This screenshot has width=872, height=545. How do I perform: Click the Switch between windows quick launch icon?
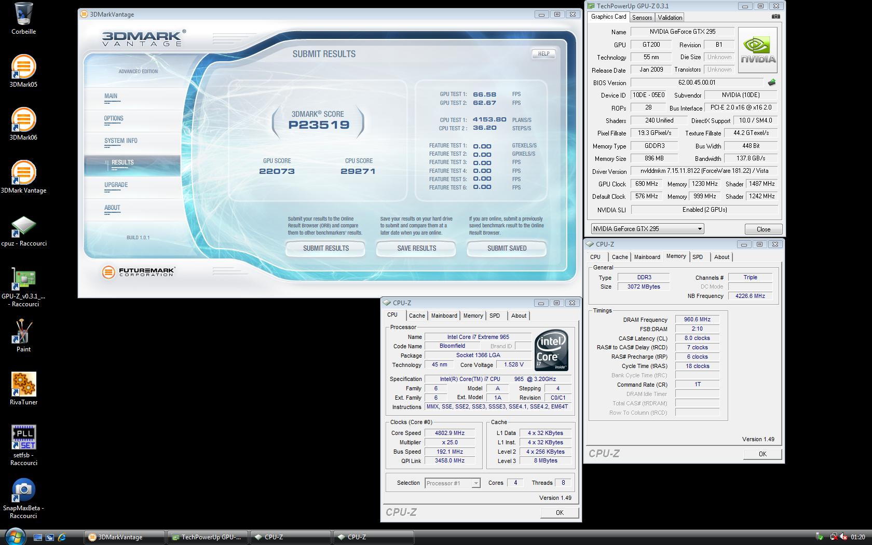pyautogui.click(x=50, y=537)
